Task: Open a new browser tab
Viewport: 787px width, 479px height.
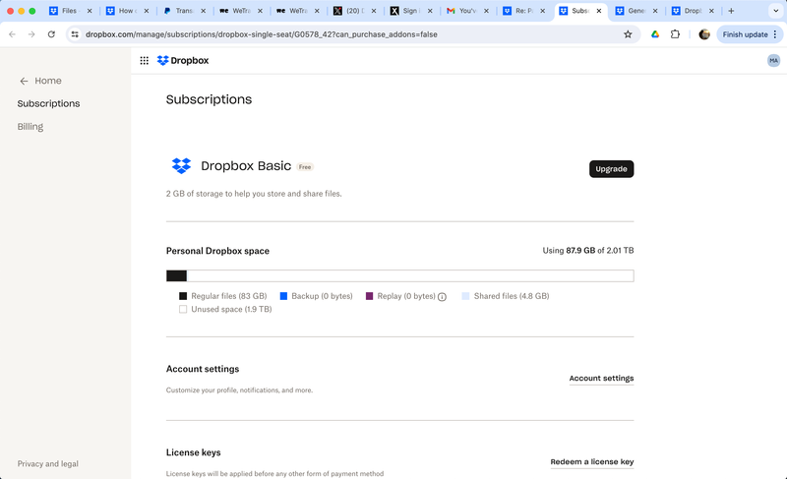Action: [x=731, y=11]
